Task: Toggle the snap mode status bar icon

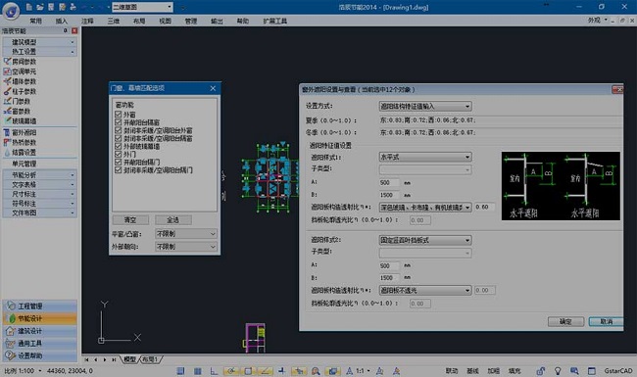Action: tap(180, 371)
